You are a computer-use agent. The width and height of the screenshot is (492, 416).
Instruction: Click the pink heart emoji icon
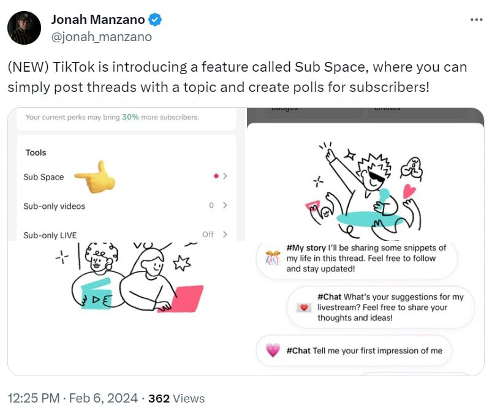pyautogui.click(x=273, y=350)
